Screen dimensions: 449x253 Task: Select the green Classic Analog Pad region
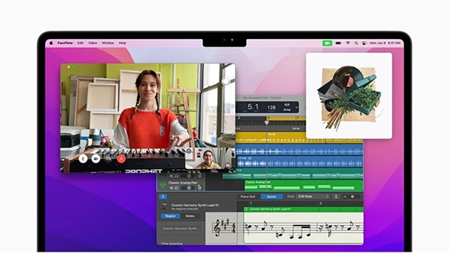pyautogui.click(x=304, y=185)
